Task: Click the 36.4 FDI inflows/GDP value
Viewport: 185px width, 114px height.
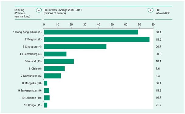Action: [x=159, y=83]
